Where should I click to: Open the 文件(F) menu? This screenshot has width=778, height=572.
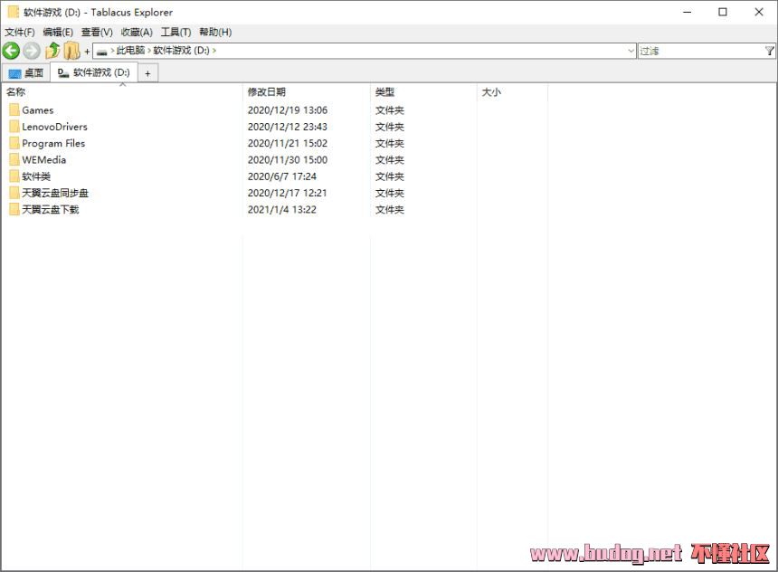pos(20,33)
